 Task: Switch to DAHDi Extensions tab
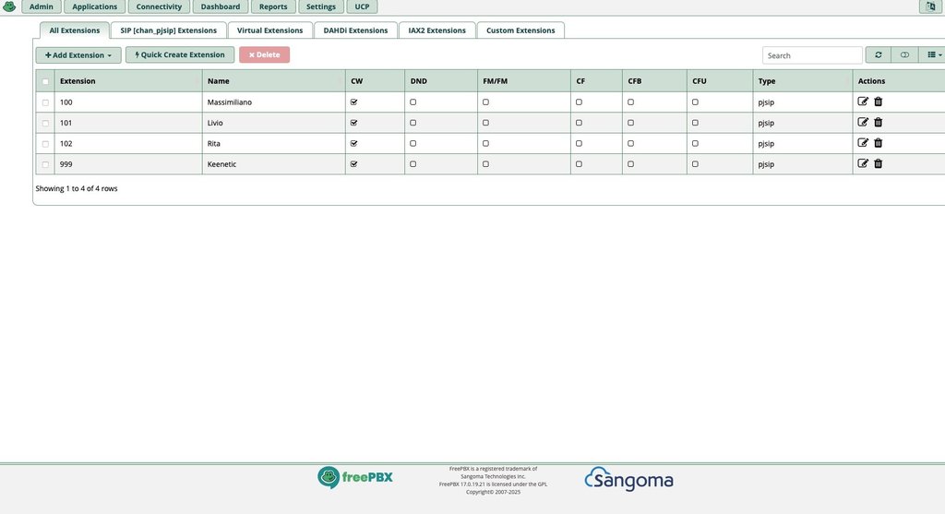click(355, 30)
